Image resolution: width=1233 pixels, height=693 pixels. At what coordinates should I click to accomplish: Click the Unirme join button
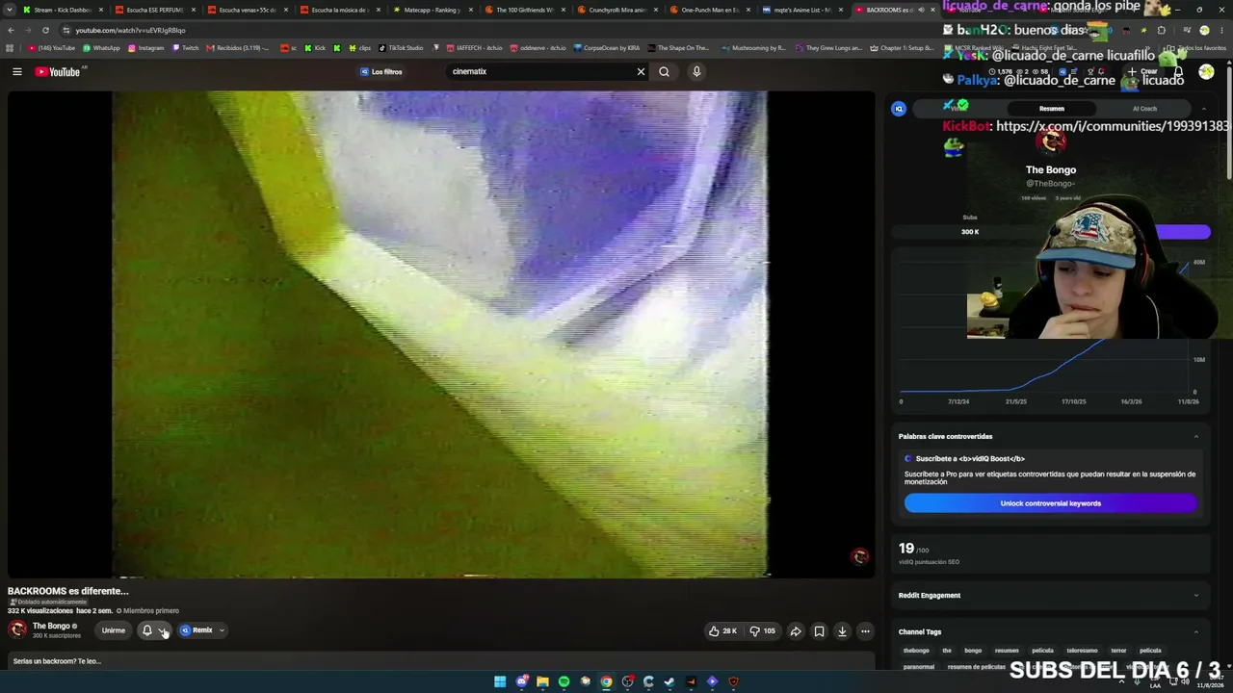coord(114,630)
